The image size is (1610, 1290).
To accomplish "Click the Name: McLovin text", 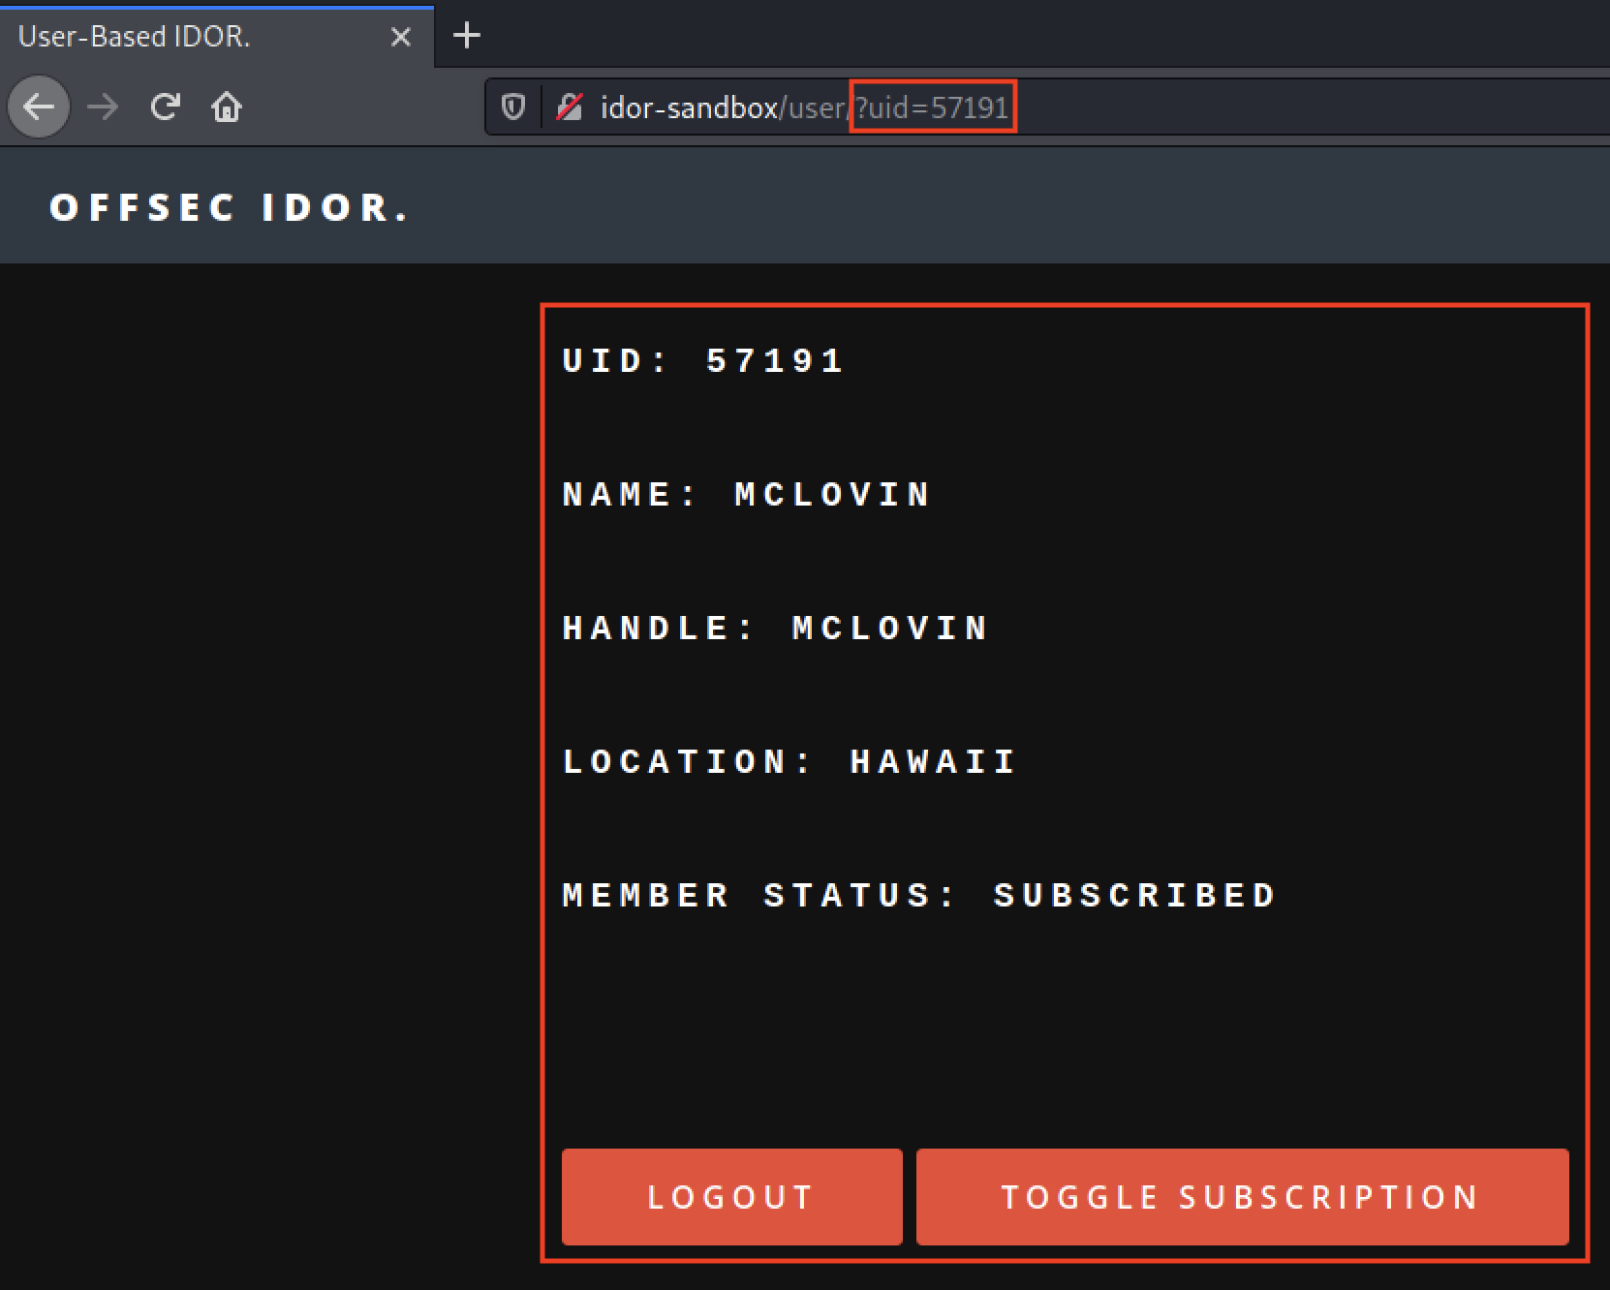I will tap(746, 495).
